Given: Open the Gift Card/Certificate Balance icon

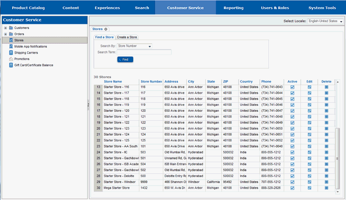Looking at the screenshot, I should [x=11, y=65].
